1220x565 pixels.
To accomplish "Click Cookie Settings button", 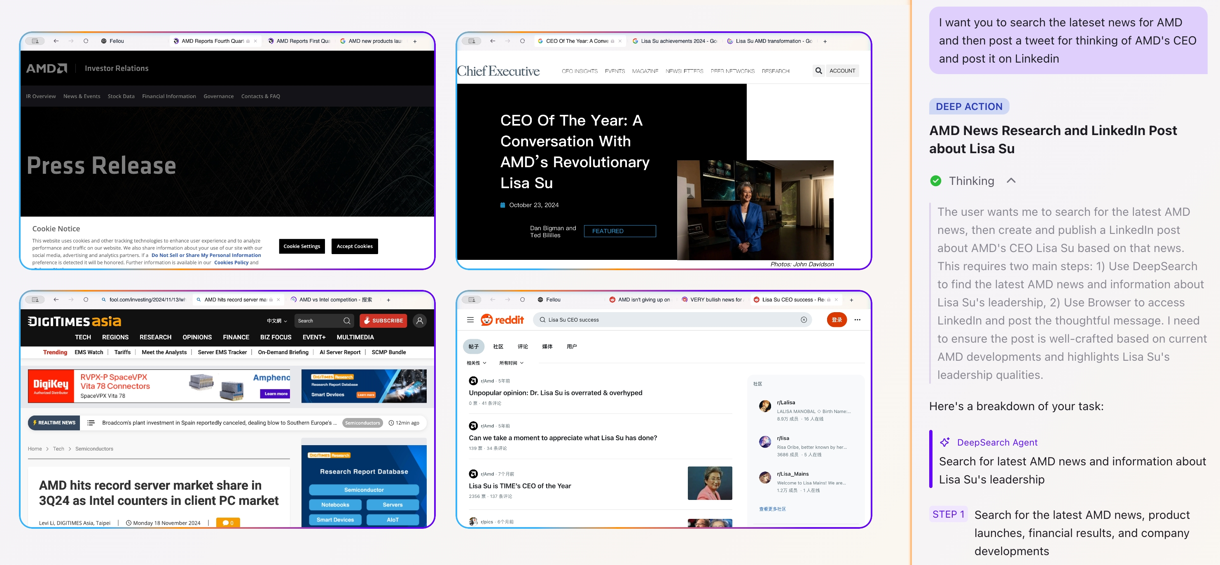I will click(x=301, y=246).
